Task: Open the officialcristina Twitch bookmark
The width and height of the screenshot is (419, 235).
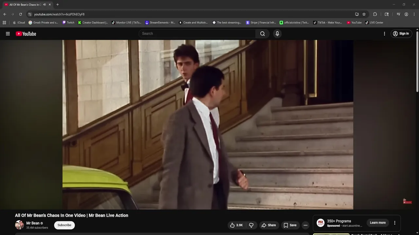Action: click(294, 23)
